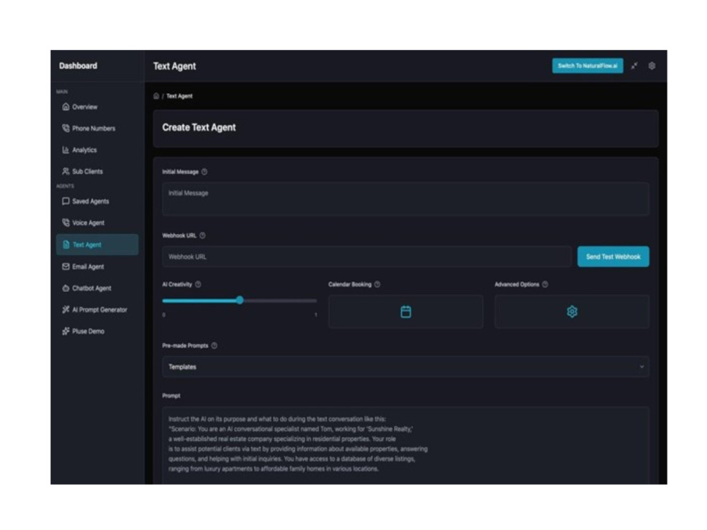The width and height of the screenshot is (707, 530).
Task: Click the AI Creativity slider handle
Action: [x=240, y=300]
